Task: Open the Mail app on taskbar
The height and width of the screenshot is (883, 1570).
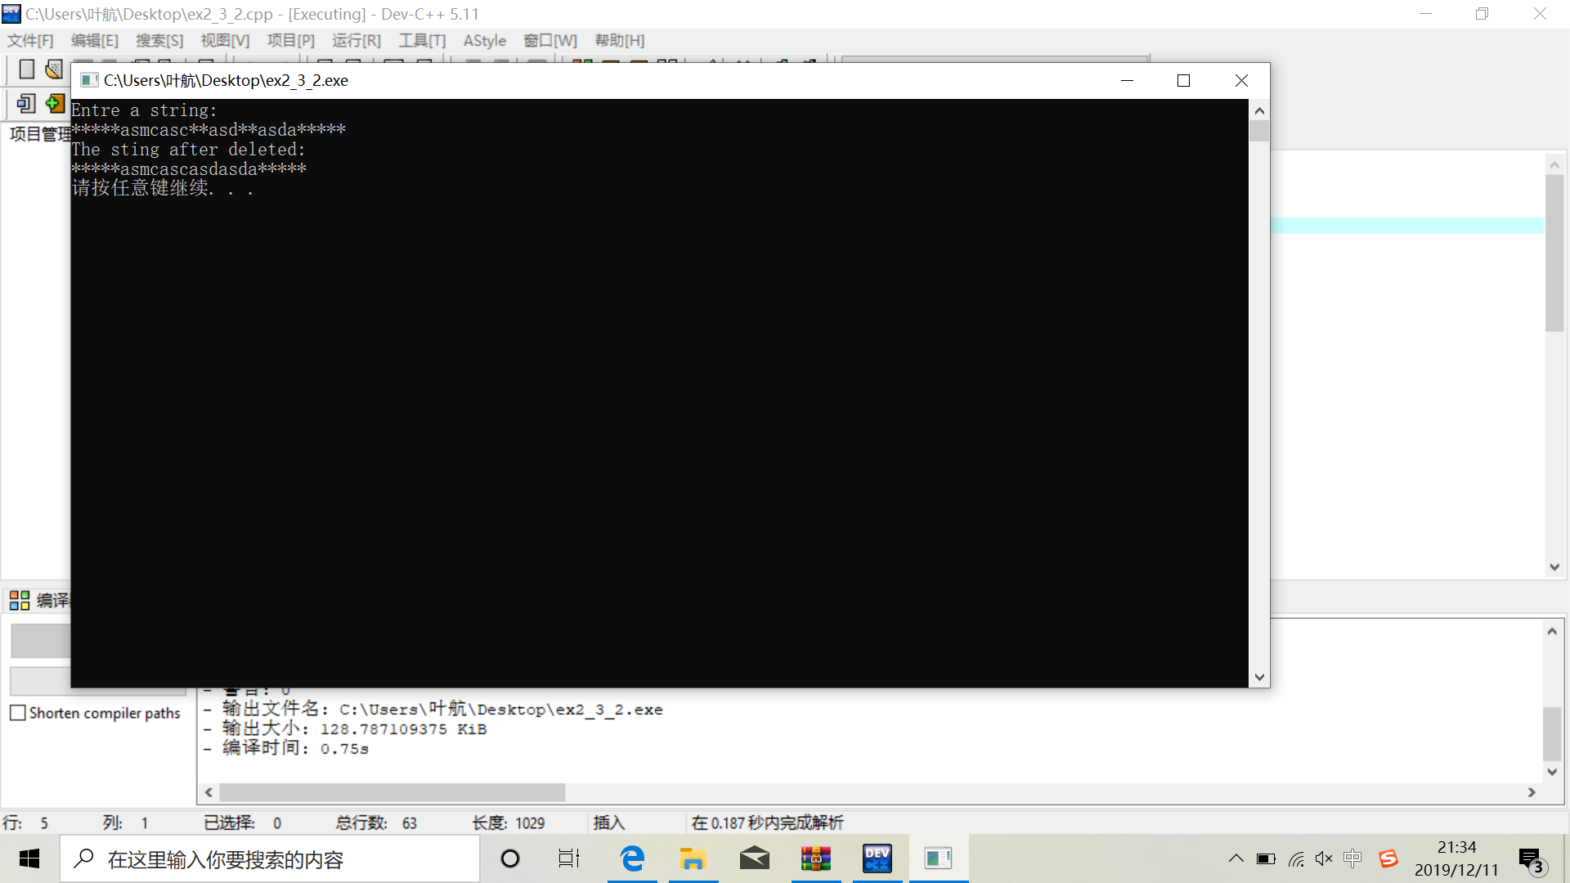Action: [x=754, y=858]
